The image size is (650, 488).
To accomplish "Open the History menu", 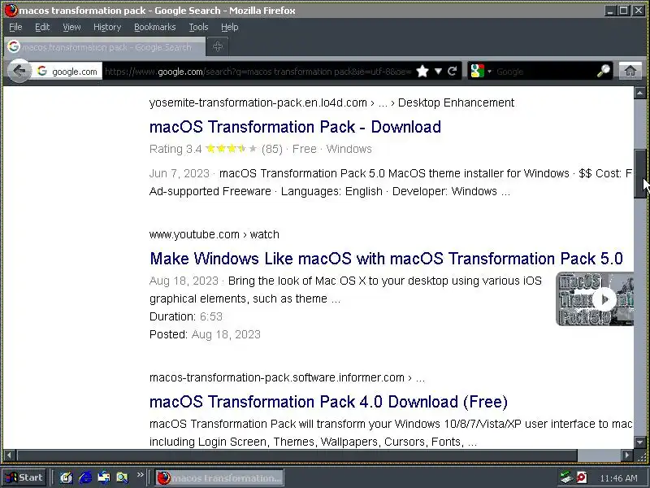I will click(107, 27).
